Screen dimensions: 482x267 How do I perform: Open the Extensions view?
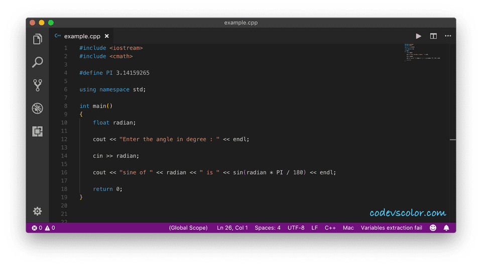tap(38, 131)
